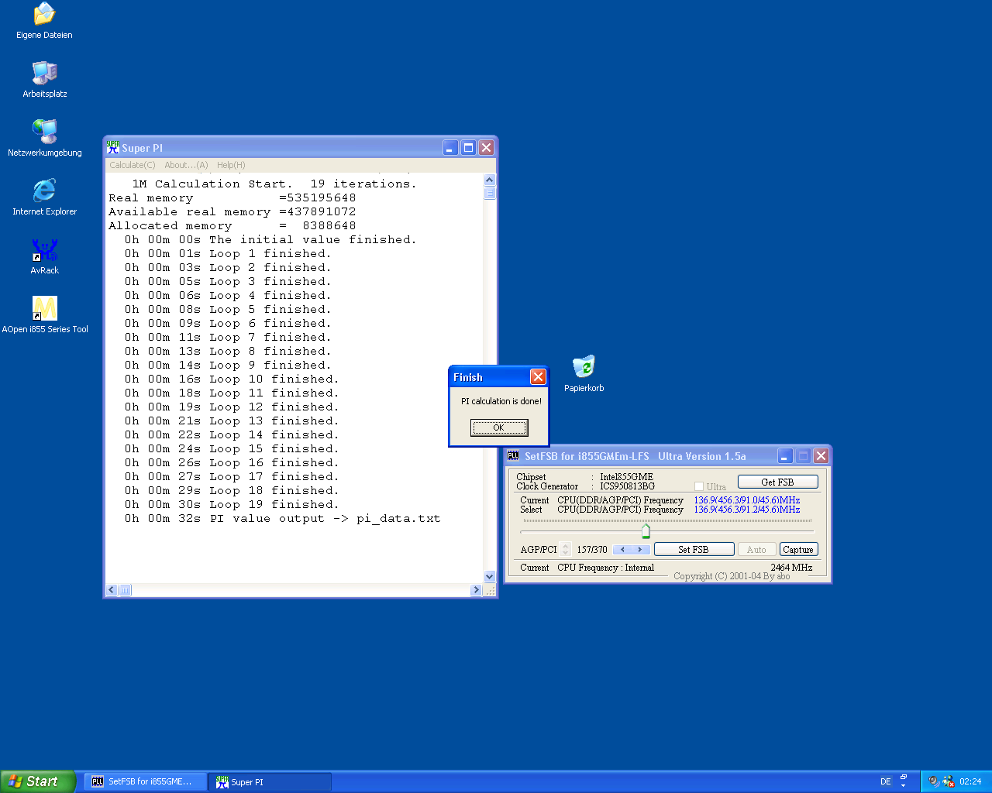Click the Capture button in SetFSB
The height and width of the screenshot is (793, 992).
[x=798, y=549]
